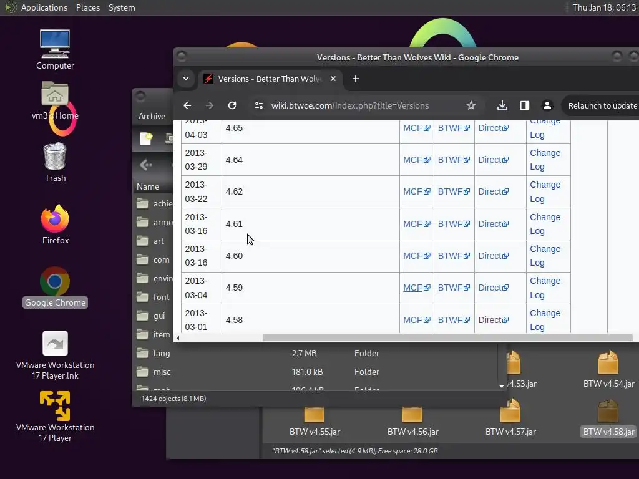Open MCF link for version 4.65
This screenshot has height=479, width=639.
416,128
